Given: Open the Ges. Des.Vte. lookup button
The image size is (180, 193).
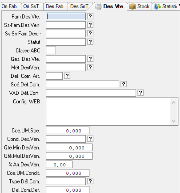Looking at the screenshot, I should coord(90,59).
